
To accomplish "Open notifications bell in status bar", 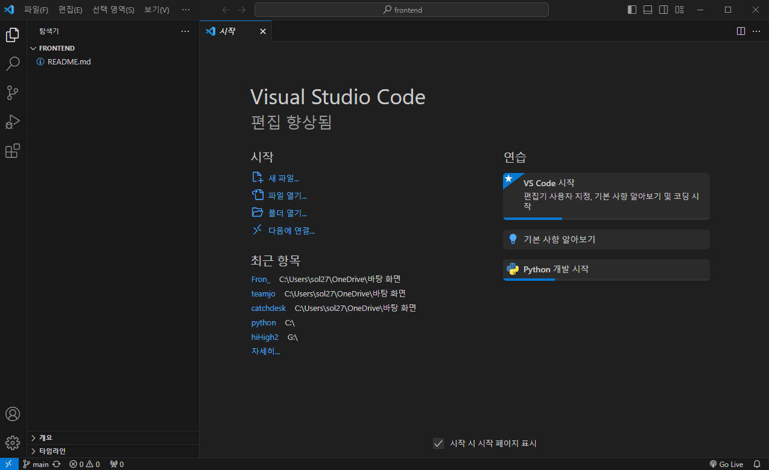I will (757, 464).
